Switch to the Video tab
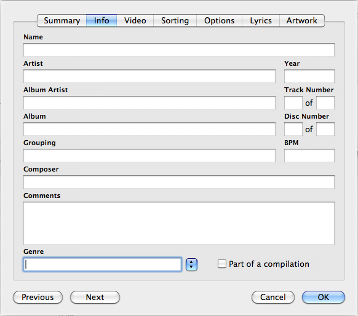 pyautogui.click(x=135, y=20)
